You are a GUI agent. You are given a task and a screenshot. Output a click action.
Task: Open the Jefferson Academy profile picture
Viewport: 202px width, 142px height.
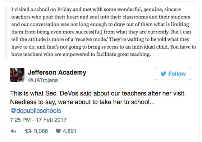[x=17, y=75]
